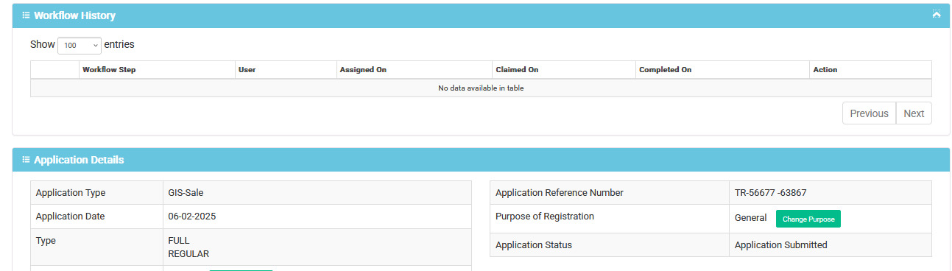Select the Application Submitted status value

click(781, 245)
